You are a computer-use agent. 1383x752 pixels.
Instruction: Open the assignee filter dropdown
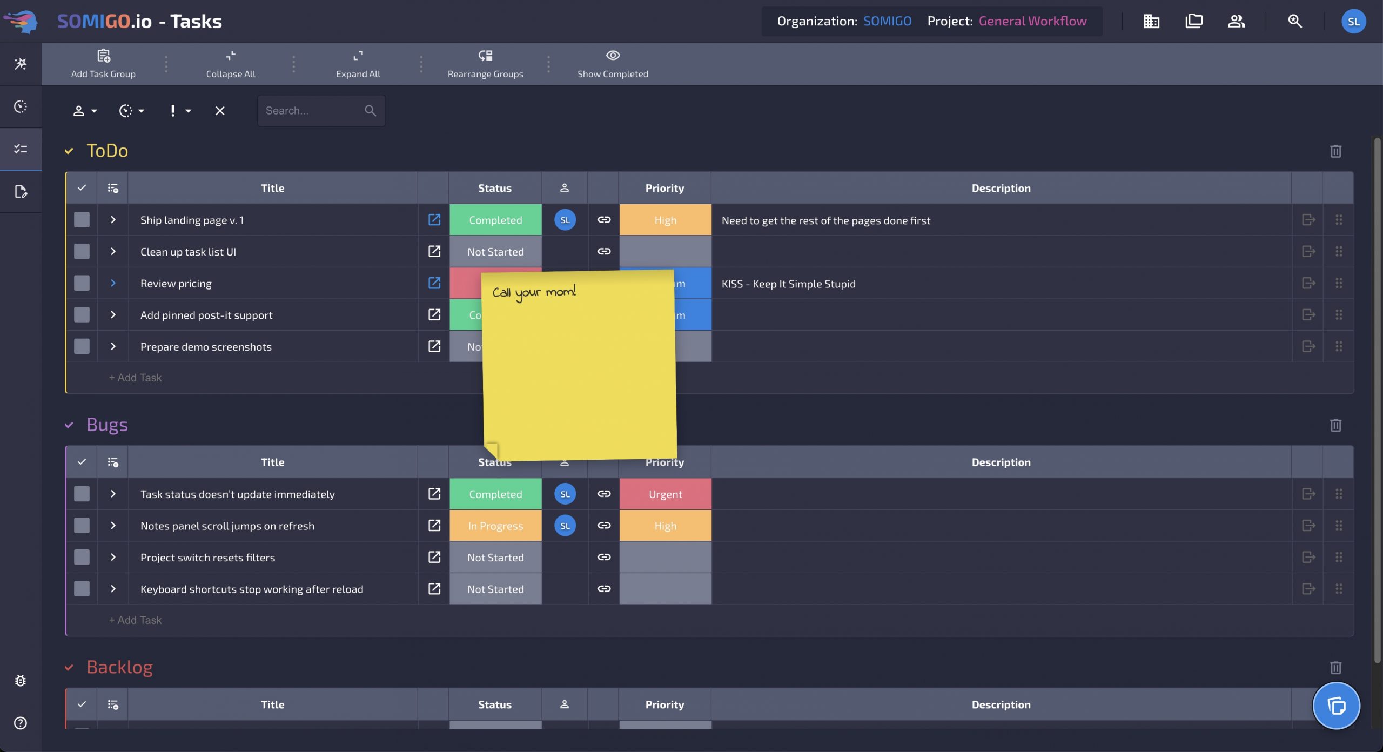click(84, 111)
